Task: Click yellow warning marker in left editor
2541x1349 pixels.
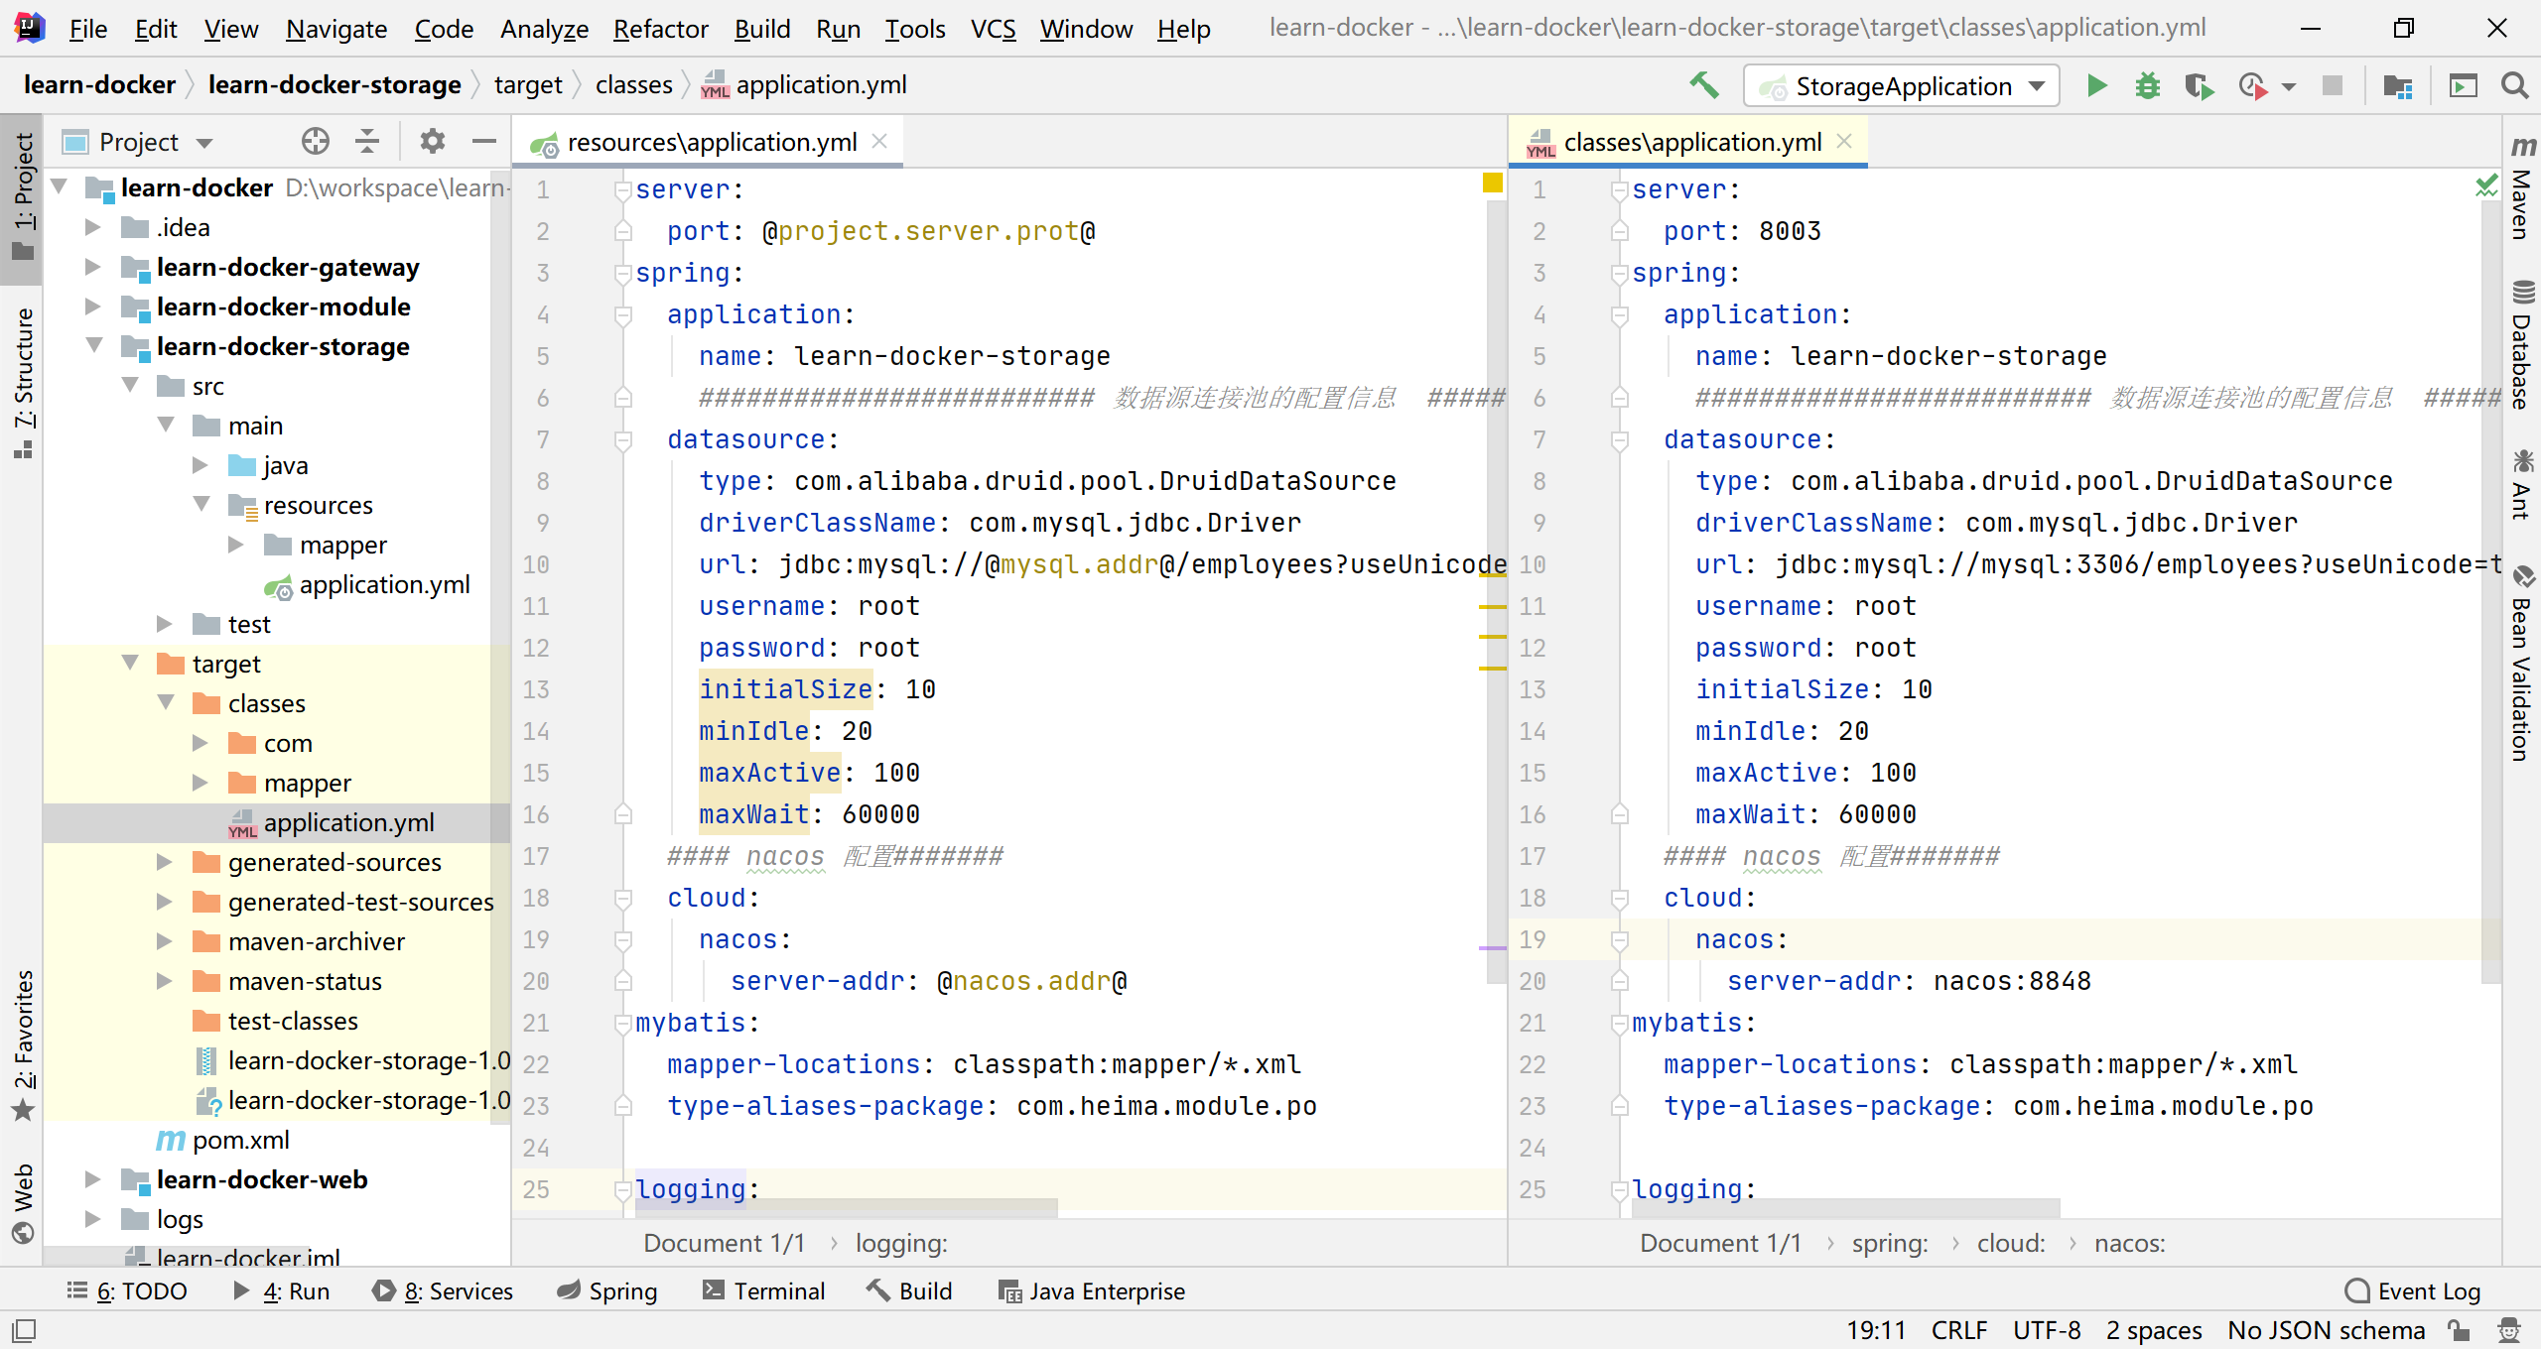Action: tap(1492, 183)
